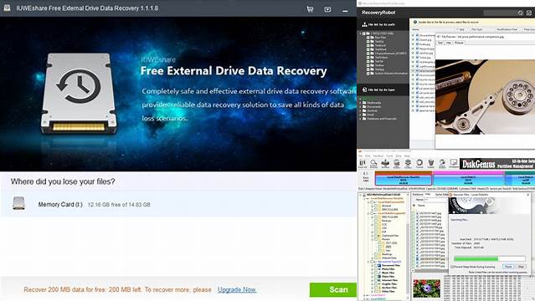
Task: Open the Disk menu in DiskGenius
Action: [368, 156]
